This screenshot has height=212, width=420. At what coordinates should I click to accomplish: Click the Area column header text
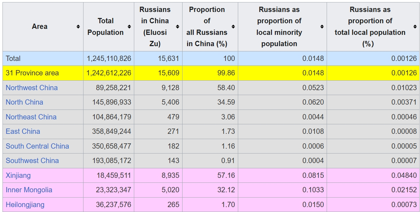click(39, 27)
